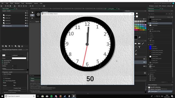The image size is (175, 98).
Task: Toggle the dock magnet icon in the toolbar
Action: 44,6
